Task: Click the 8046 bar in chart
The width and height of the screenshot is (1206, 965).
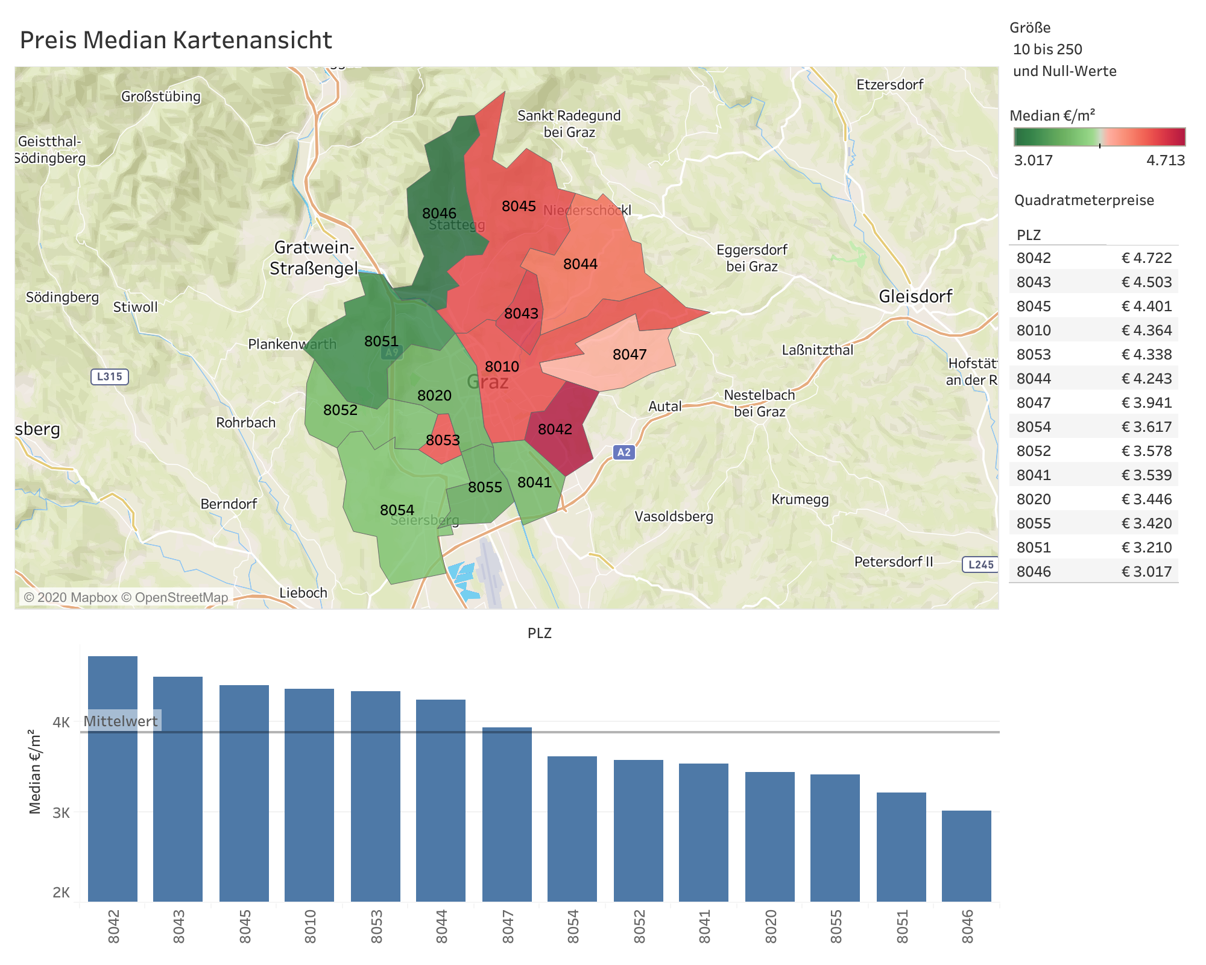Action: (x=966, y=856)
